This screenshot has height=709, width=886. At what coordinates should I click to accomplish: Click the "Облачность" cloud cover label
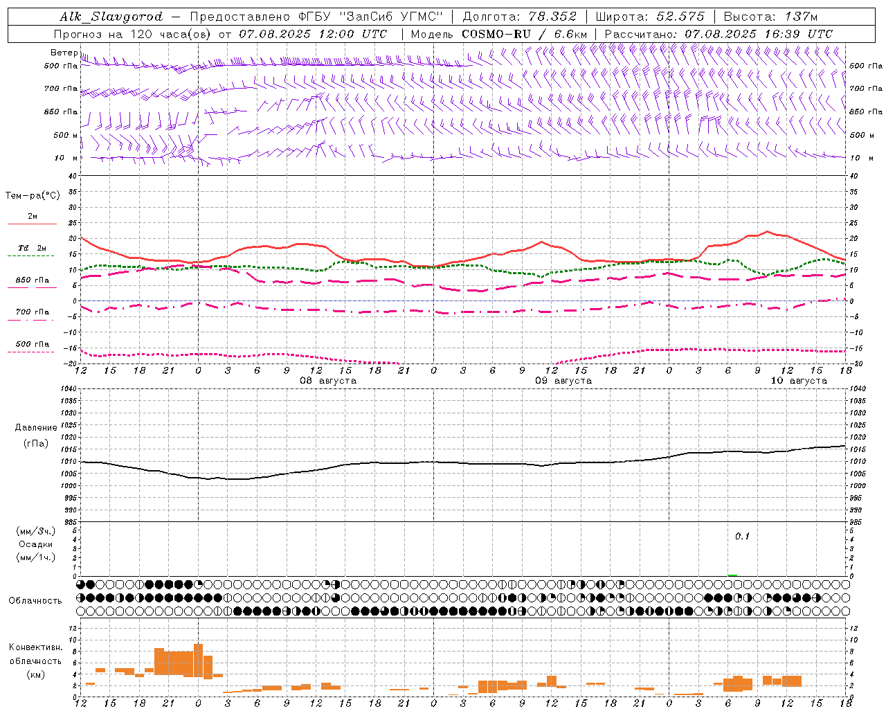[x=35, y=601]
